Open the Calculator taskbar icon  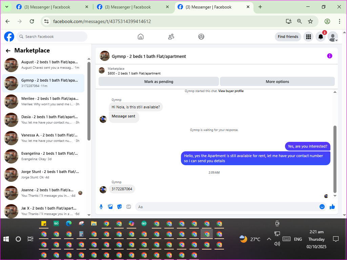[81, 234]
